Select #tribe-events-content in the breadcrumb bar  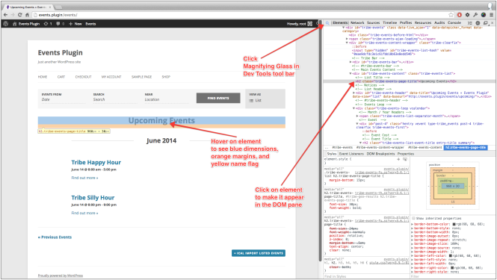click(x=425, y=148)
